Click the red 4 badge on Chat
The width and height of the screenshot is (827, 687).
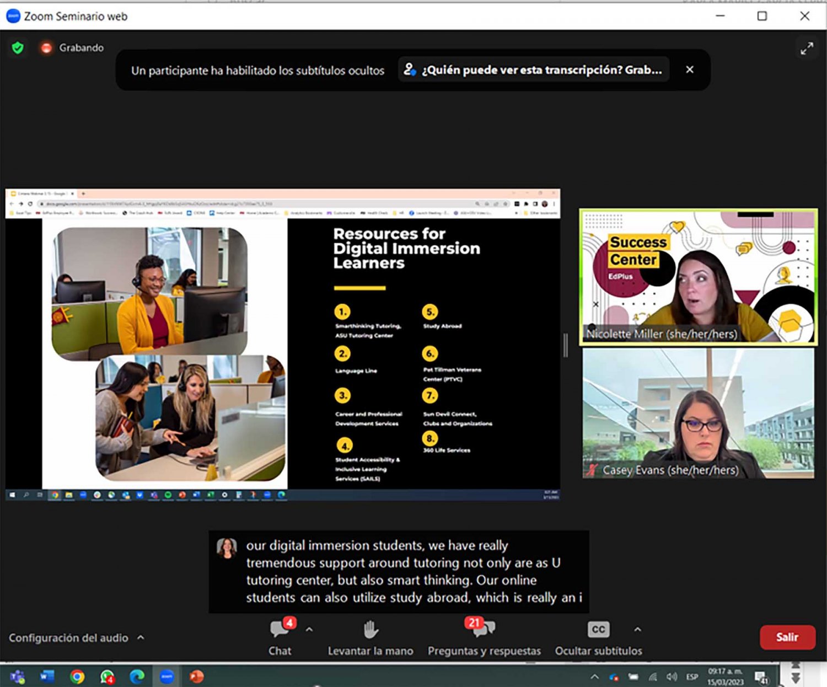point(289,622)
